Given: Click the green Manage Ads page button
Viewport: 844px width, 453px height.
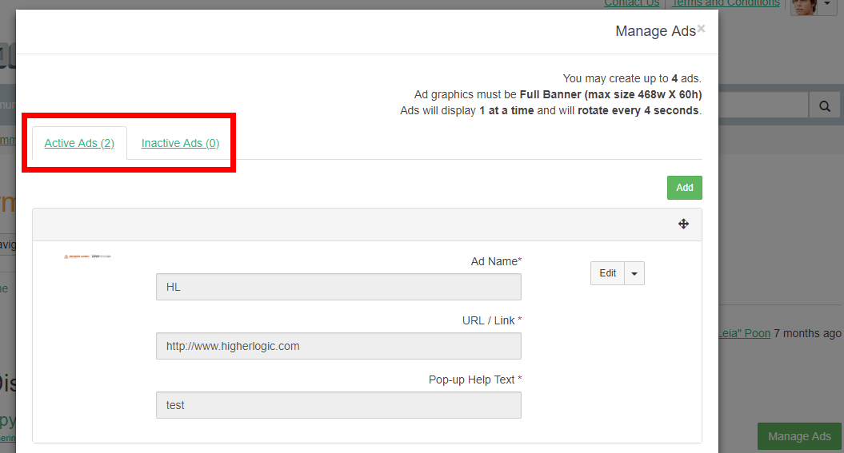Looking at the screenshot, I should point(799,436).
